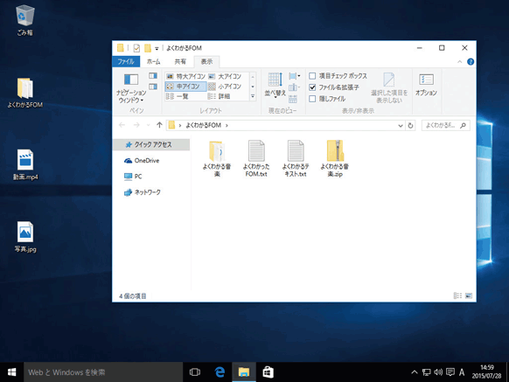Open the volume control in tray
The image size is (509, 382).
pyautogui.click(x=438, y=372)
